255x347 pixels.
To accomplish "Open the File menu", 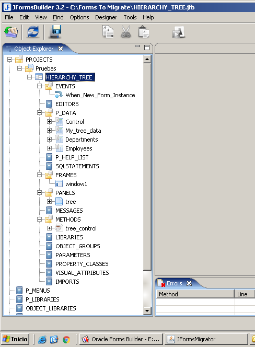I will click(x=9, y=17).
